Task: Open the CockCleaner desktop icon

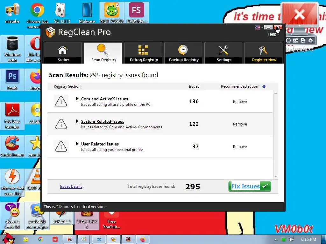Action: click(x=12, y=146)
